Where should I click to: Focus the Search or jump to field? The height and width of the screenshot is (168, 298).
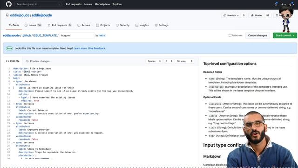(x=39, y=4)
